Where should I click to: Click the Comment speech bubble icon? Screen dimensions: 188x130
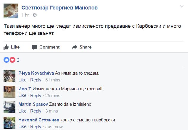tap(35, 47)
